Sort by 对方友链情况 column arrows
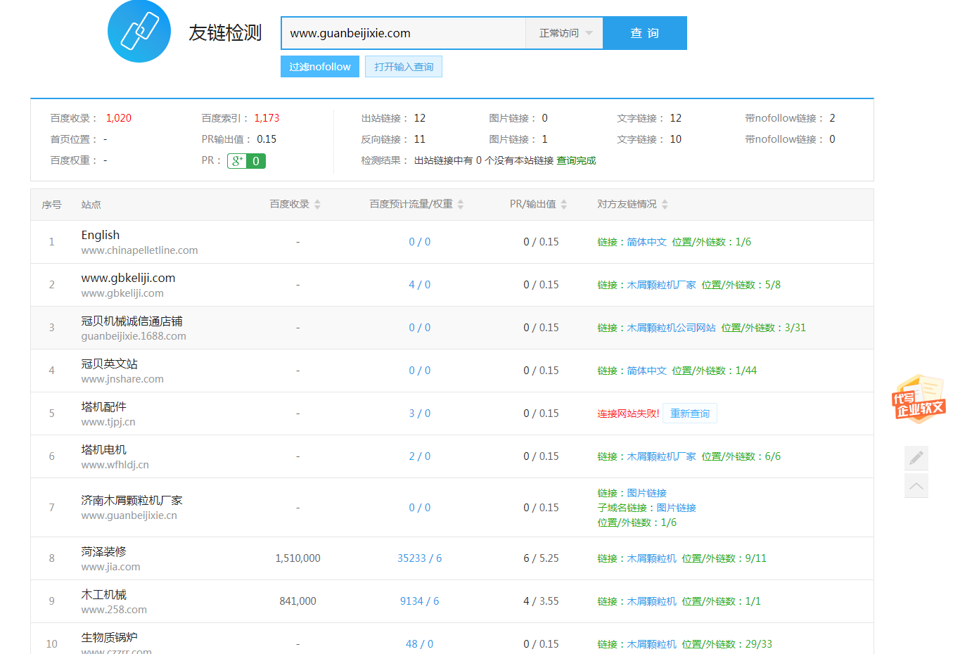Viewport: 953px width, 654px height. (x=665, y=205)
